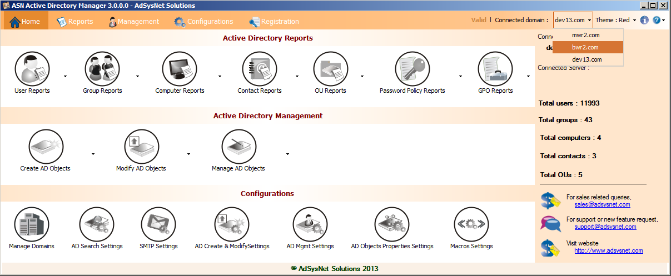Open http://www.adsysnet.com website link
Image resolution: width=671 pixels, height=276 pixels.
(x=609, y=250)
